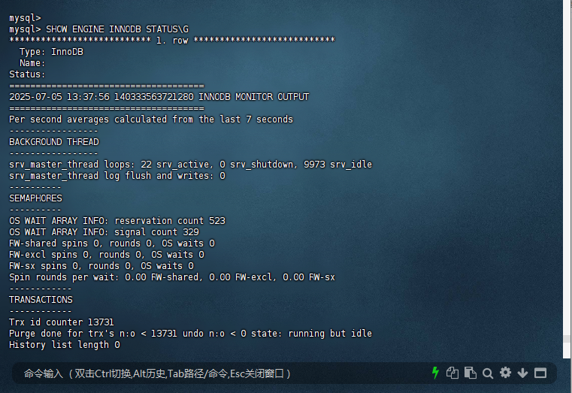The image size is (572, 393).
Task: Click the 'Name:' line
Action: click(x=32, y=63)
